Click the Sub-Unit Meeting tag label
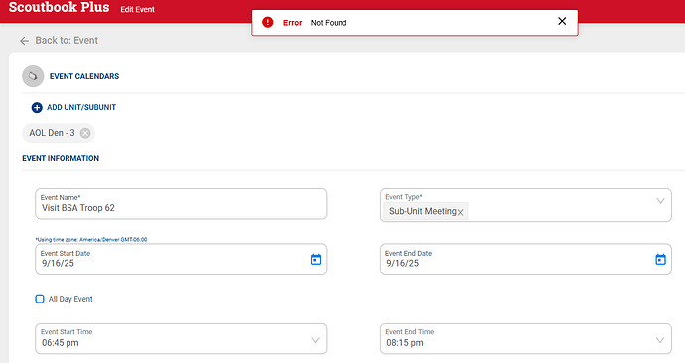Screen dimensions: 685x363 (x=423, y=211)
